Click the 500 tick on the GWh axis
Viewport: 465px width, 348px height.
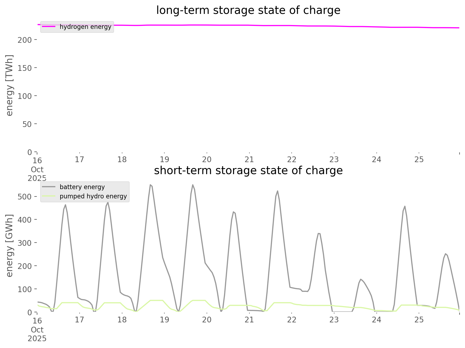click(25, 197)
